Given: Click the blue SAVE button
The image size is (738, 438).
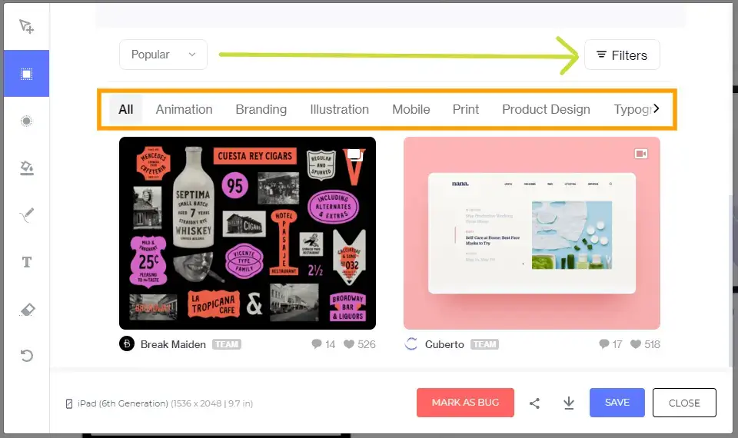Looking at the screenshot, I should (x=617, y=403).
